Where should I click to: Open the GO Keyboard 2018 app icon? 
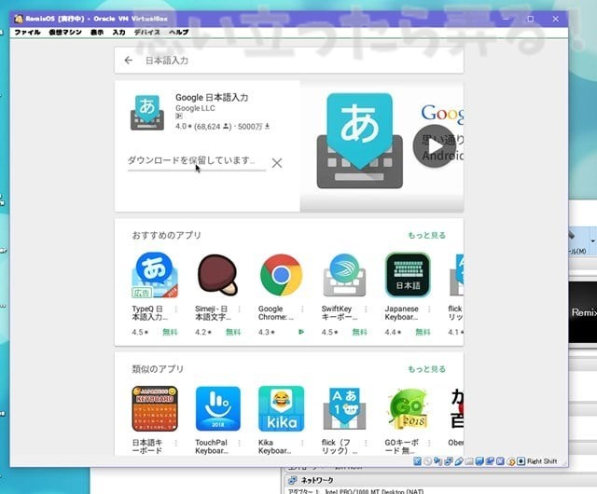point(408,409)
